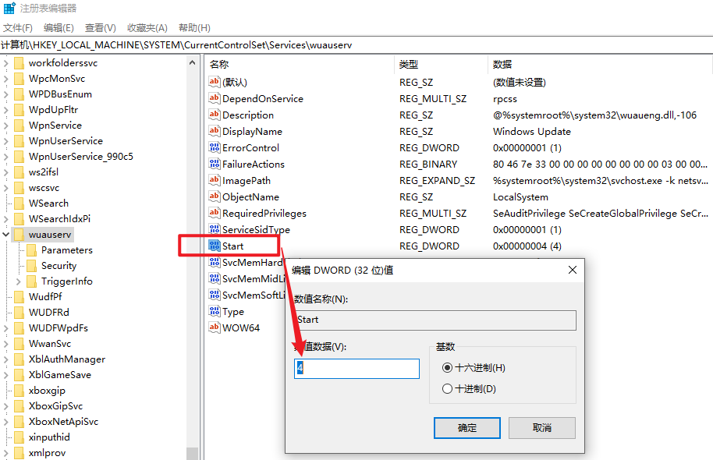Open the 收藏夹(A) menu
Viewport: 713px width, 460px height.
[147, 28]
